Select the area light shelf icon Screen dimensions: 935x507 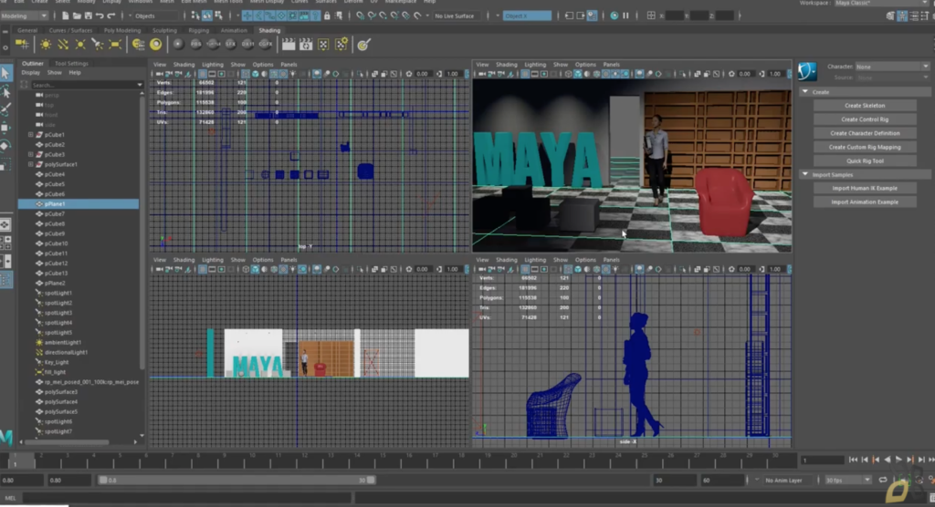click(x=114, y=45)
